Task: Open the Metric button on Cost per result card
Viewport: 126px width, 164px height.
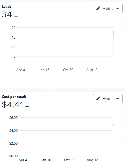Action: 108,99
